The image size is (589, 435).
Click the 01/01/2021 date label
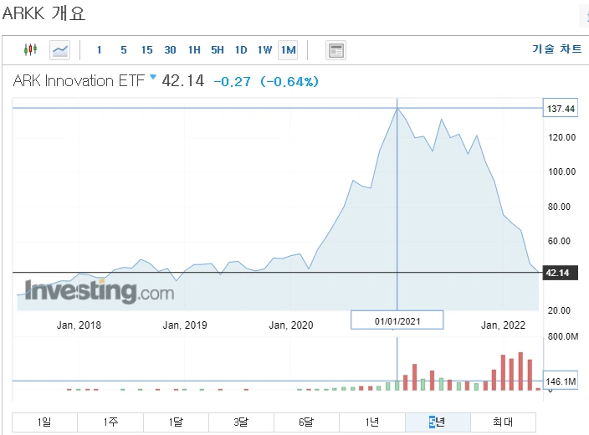397,320
